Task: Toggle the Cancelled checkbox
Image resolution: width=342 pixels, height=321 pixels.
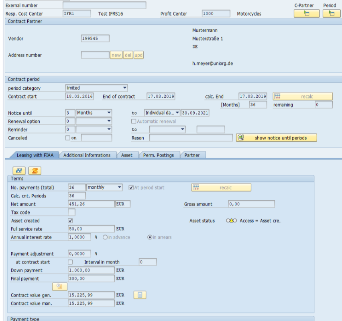Action: 67,138
